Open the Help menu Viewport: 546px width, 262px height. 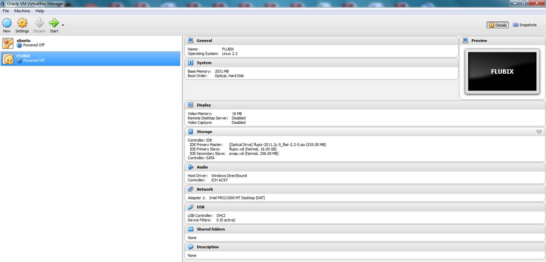point(39,11)
